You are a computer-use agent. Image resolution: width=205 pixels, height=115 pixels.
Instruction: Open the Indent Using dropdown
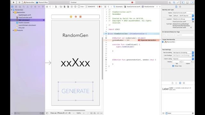183,59
